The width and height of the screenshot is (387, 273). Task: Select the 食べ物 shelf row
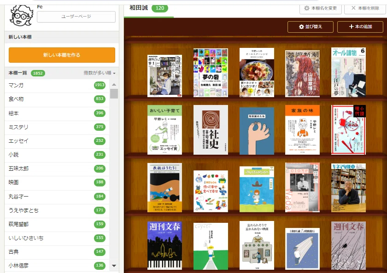tap(57, 99)
